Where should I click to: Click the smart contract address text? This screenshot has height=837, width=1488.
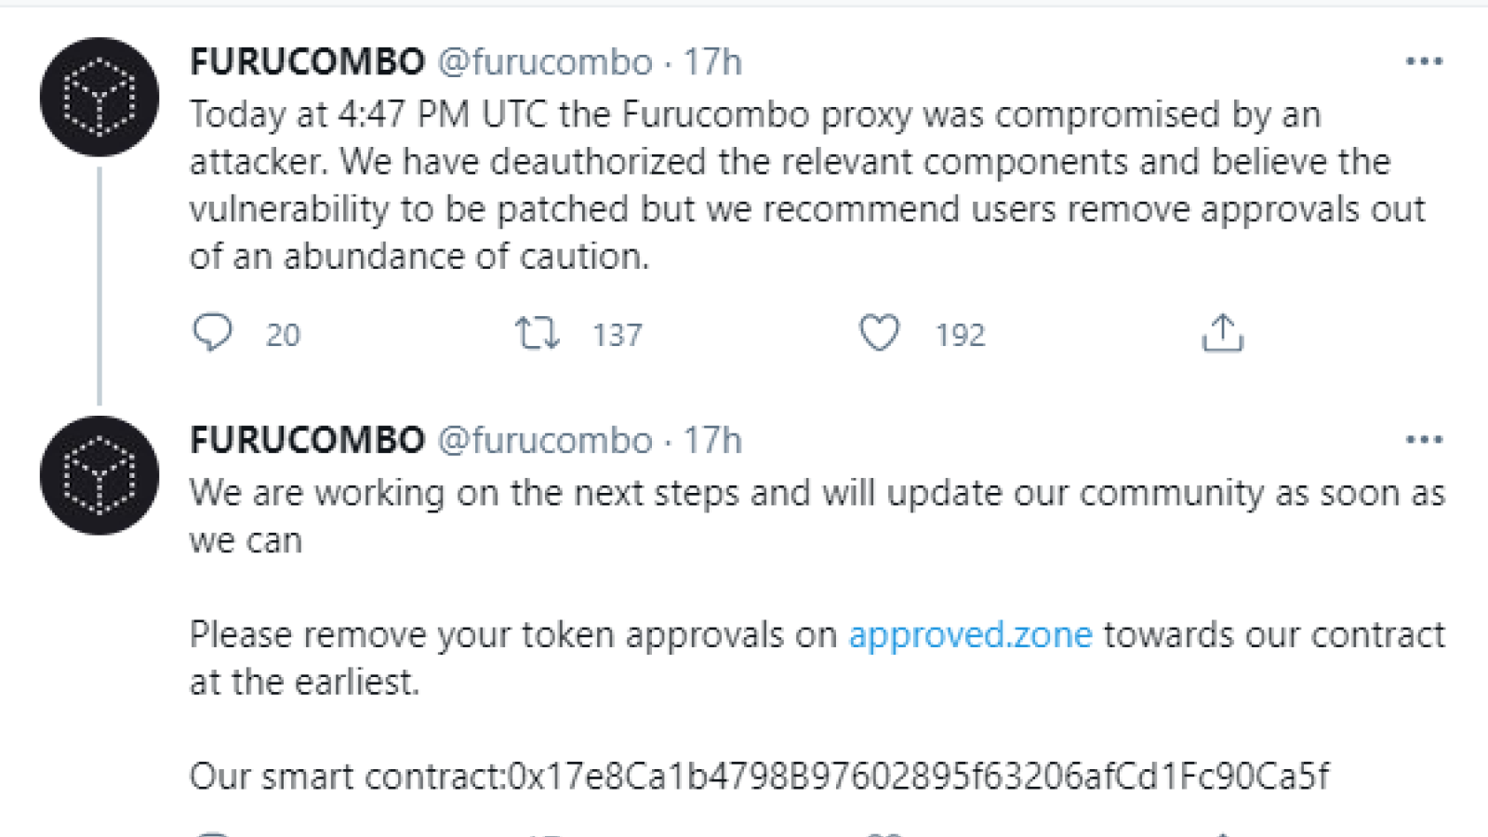[x=919, y=776]
